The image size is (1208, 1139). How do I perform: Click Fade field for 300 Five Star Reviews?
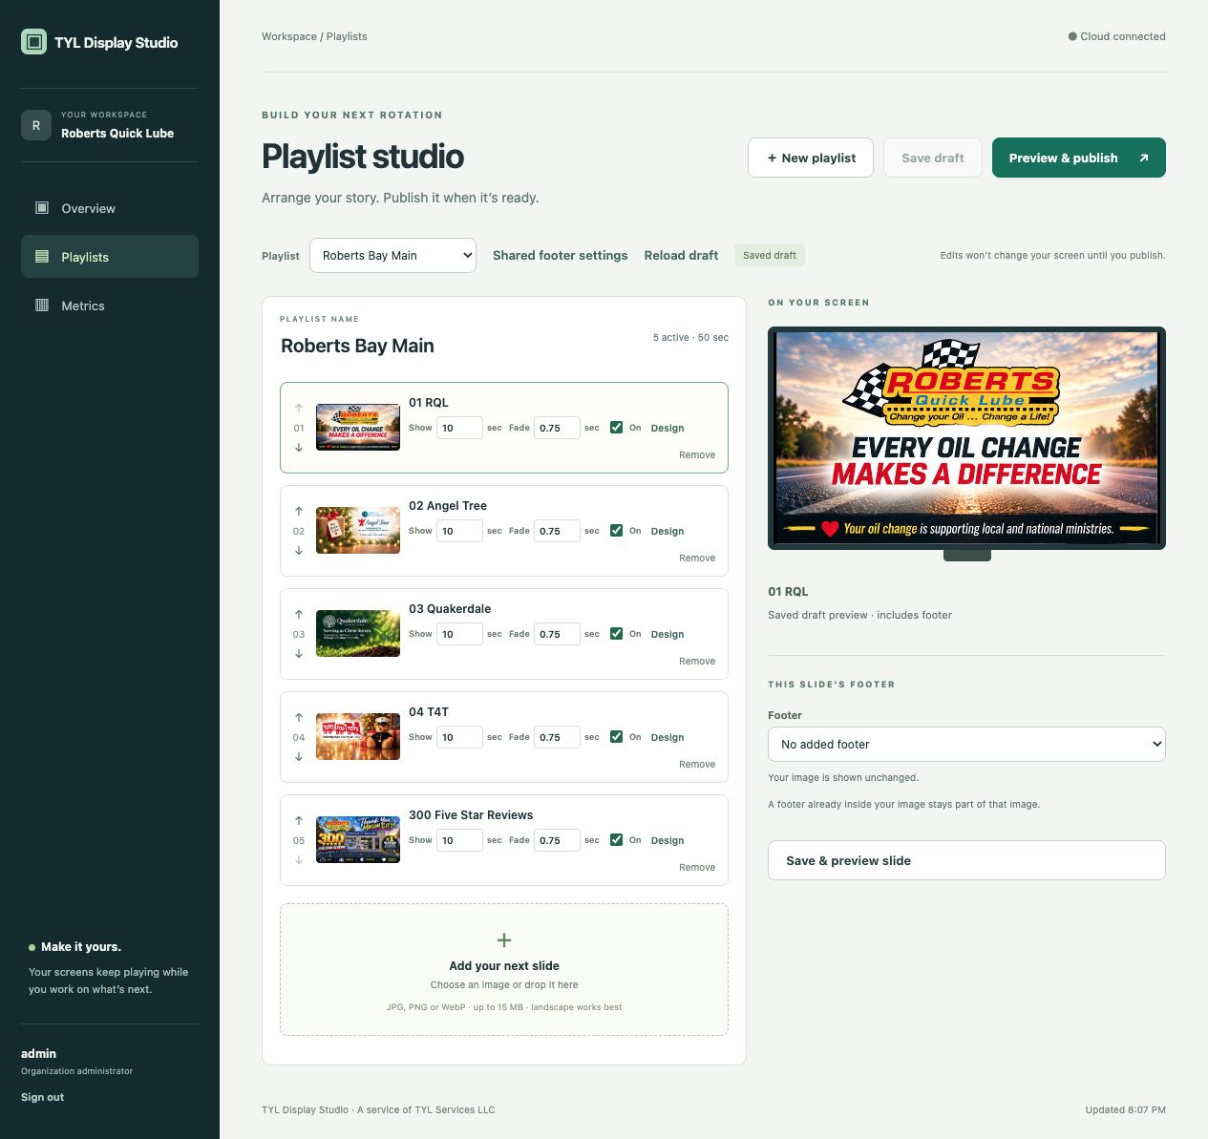[x=557, y=840]
